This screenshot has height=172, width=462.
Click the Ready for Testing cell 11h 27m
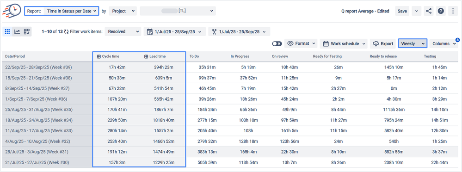tap(338, 120)
